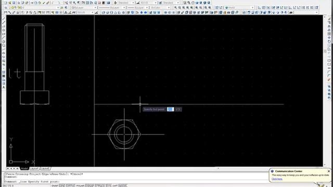Click the Erase tool in Modify toolbar
This screenshot has height=187, width=333.
coord(329,19)
